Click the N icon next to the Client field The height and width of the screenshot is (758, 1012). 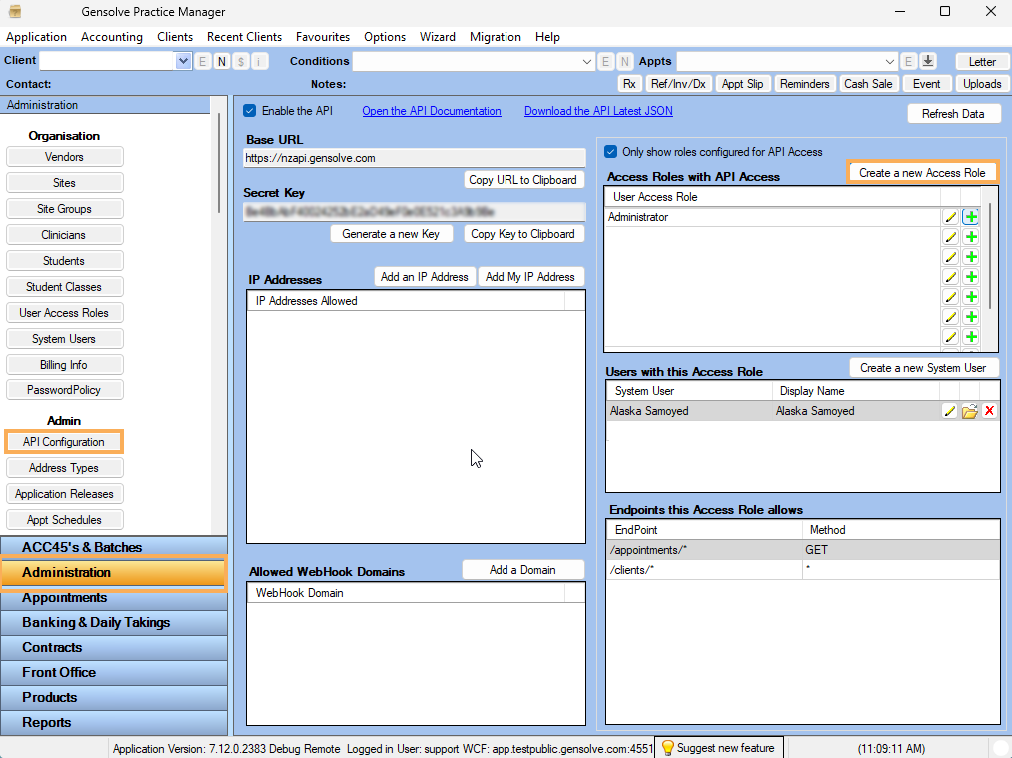[x=220, y=60]
